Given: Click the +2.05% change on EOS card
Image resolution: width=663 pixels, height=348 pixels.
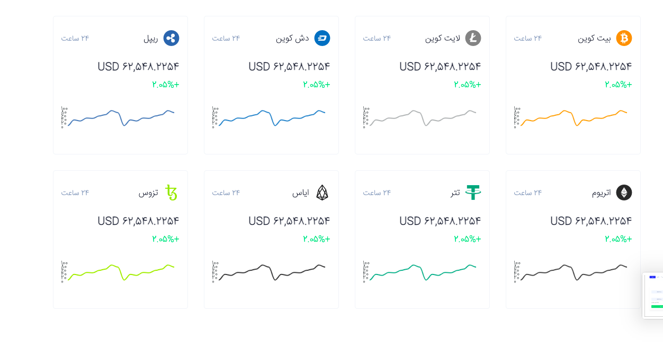Looking at the screenshot, I should 316,239.
